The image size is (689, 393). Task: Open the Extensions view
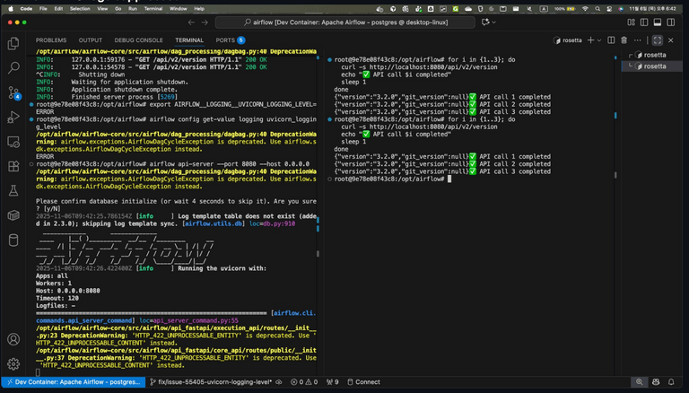coord(13,166)
